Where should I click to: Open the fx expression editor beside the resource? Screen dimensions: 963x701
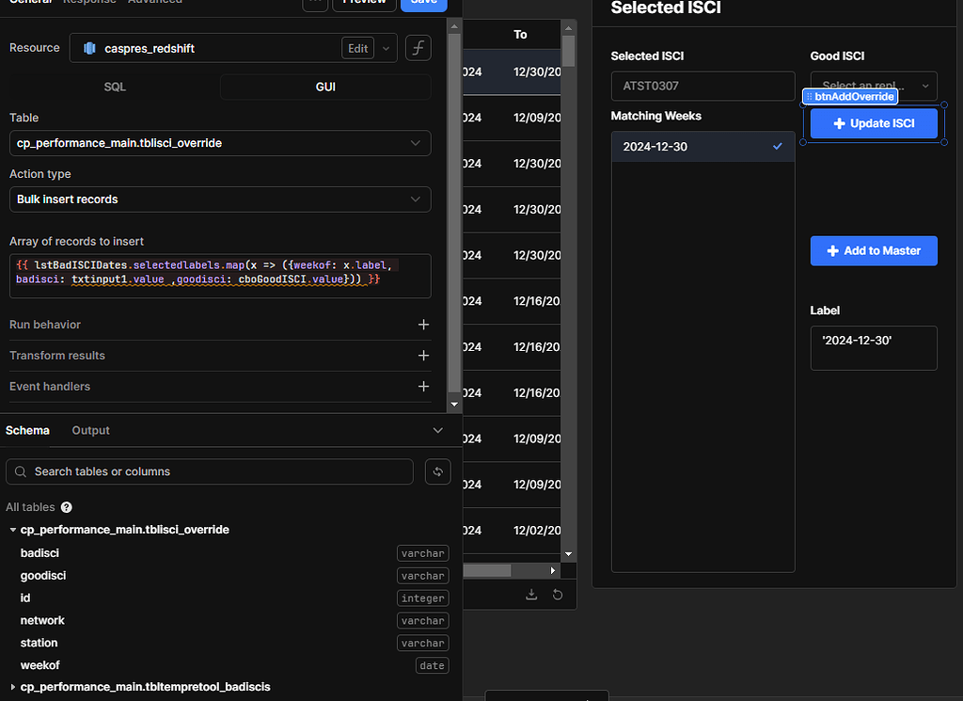tap(418, 47)
